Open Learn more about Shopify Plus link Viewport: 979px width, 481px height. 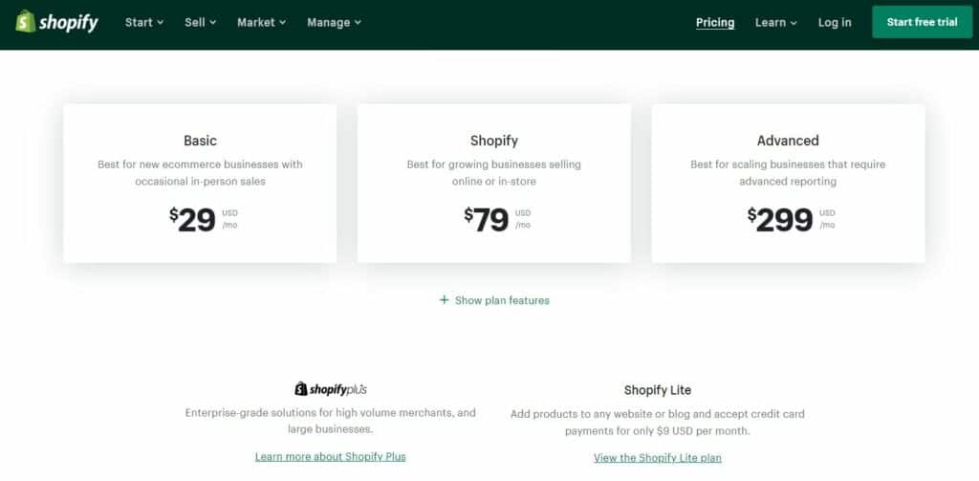click(330, 457)
